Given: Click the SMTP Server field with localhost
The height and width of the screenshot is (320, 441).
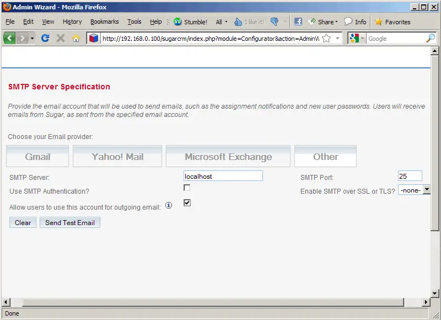Looking at the screenshot, I should point(223,176).
